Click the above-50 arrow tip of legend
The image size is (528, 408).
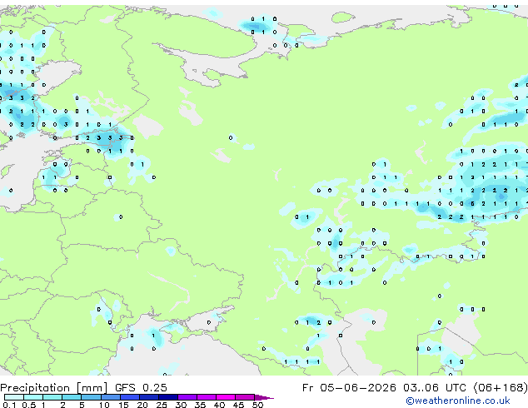(x=264, y=397)
